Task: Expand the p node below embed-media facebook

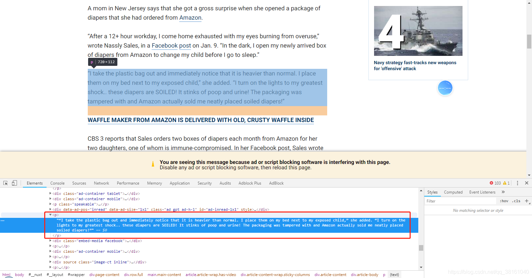Action: click(x=51, y=246)
